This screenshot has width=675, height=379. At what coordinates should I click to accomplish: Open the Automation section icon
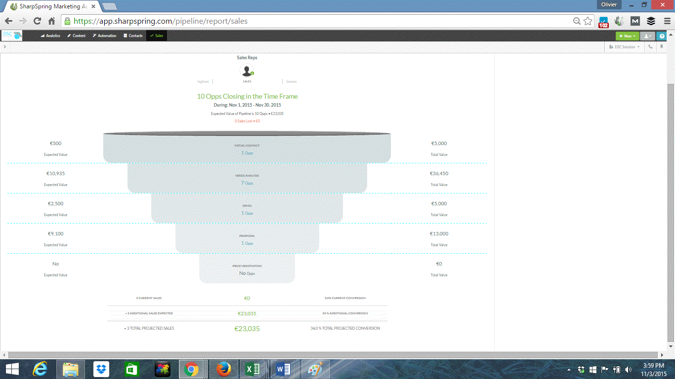click(94, 36)
